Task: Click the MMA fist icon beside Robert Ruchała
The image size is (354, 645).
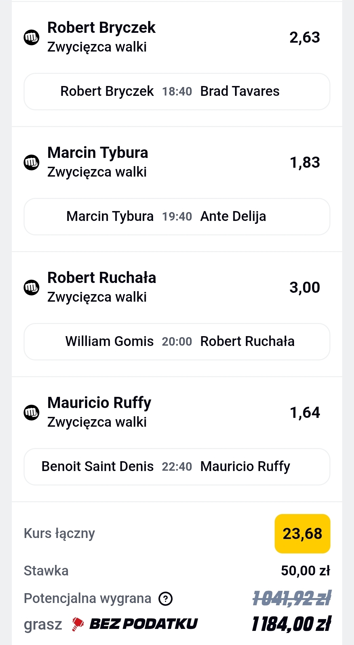Action: tap(31, 288)
